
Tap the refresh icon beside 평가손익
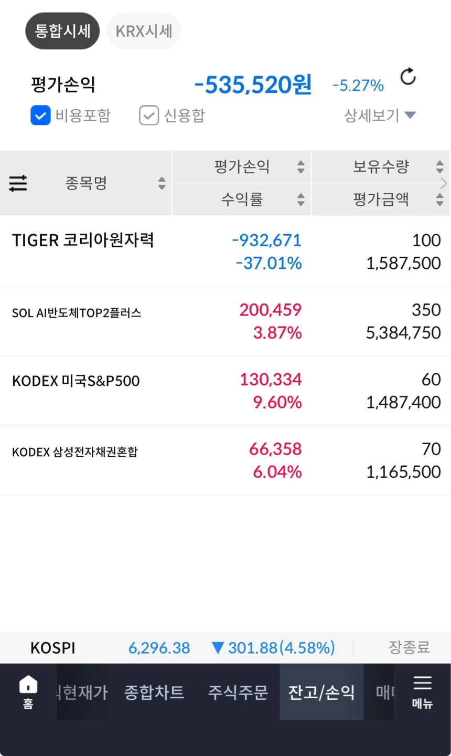point(408,77)
